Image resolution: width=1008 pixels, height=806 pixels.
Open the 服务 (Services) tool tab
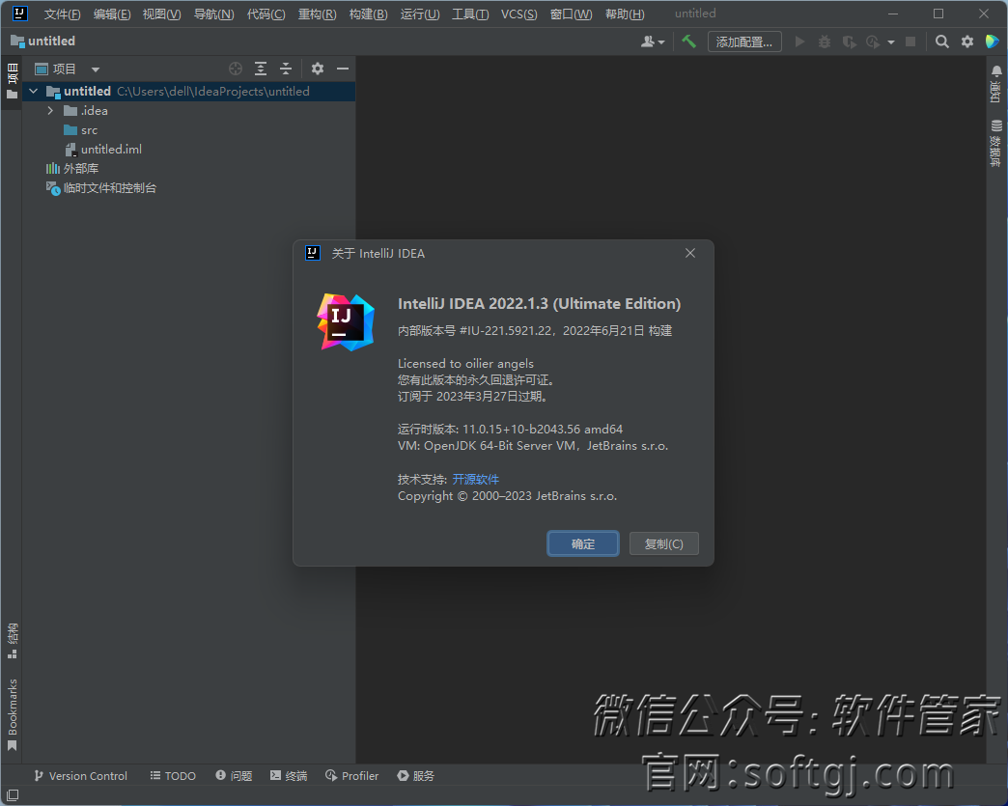point(416,776)
